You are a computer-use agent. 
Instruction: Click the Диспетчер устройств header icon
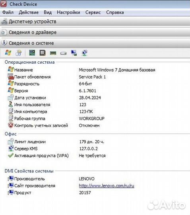click(4, 21)
